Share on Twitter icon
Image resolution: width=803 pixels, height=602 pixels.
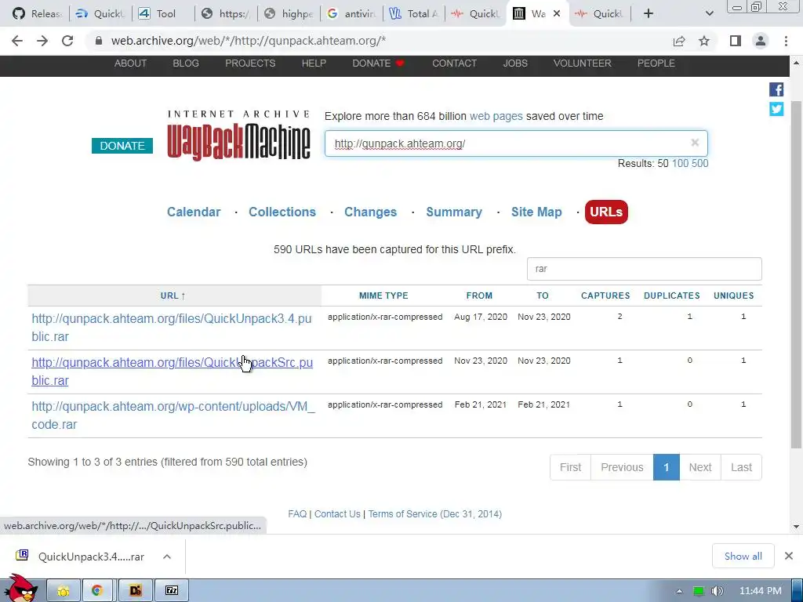point(776,109)
